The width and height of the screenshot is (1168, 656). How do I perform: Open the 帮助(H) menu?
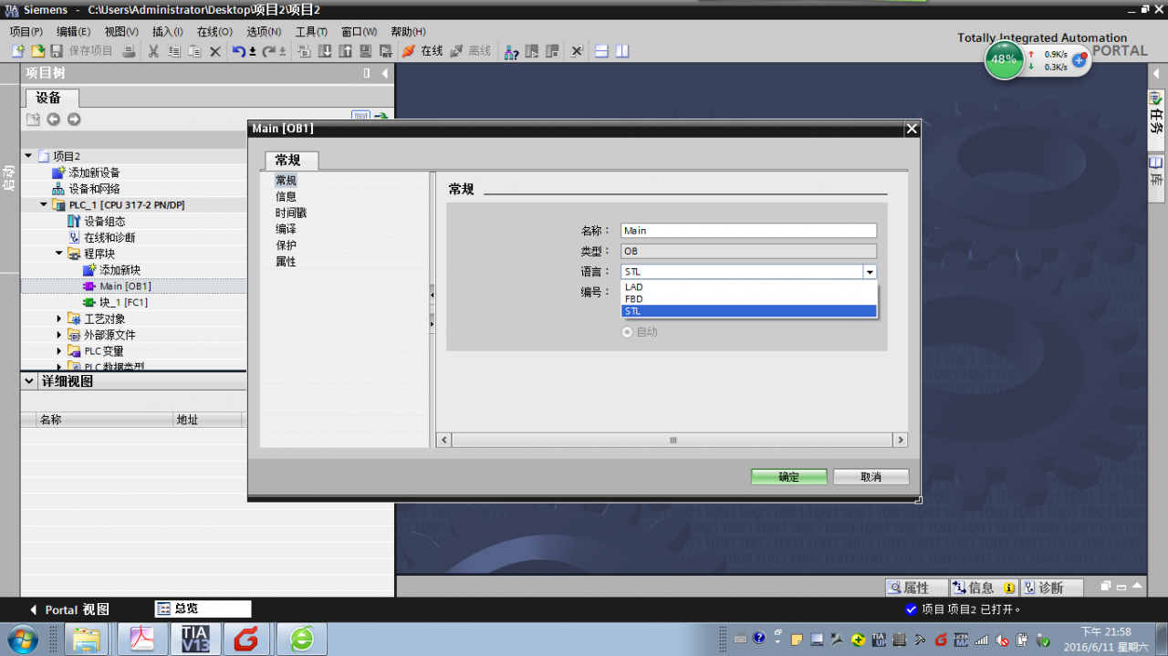[408, 31]
